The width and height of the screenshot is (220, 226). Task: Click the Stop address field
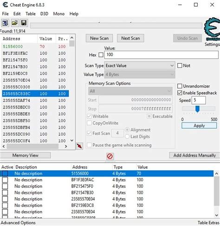[136, 109]
